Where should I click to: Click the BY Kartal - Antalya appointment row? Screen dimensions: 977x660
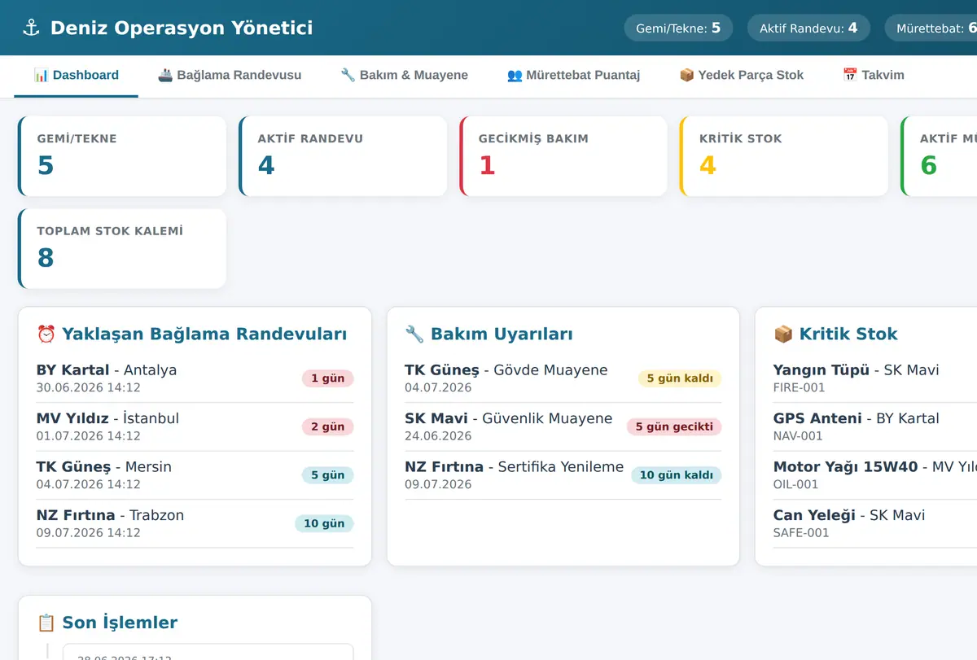[195, 378]
